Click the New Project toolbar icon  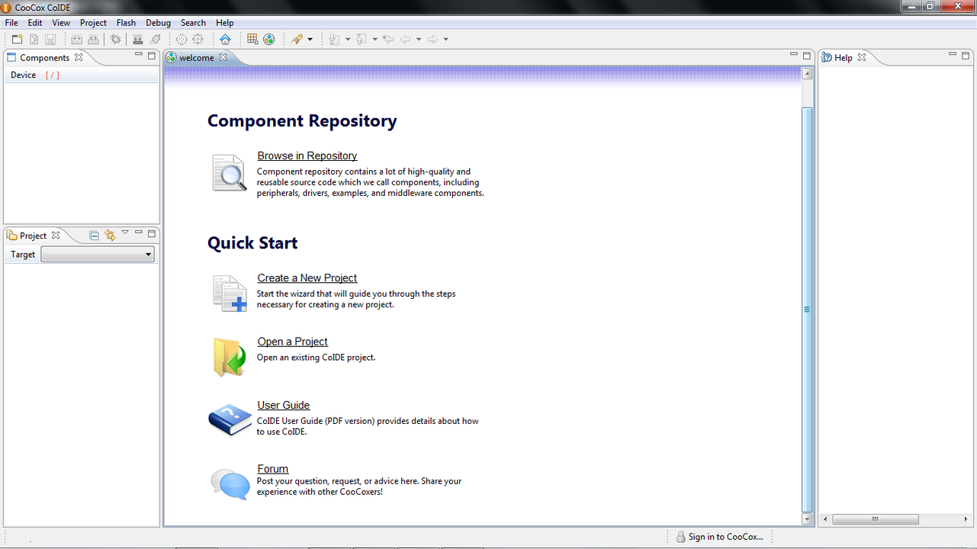[17, 39]
